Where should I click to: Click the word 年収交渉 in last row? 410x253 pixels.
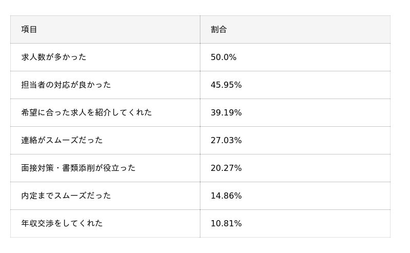pos(37,224)
